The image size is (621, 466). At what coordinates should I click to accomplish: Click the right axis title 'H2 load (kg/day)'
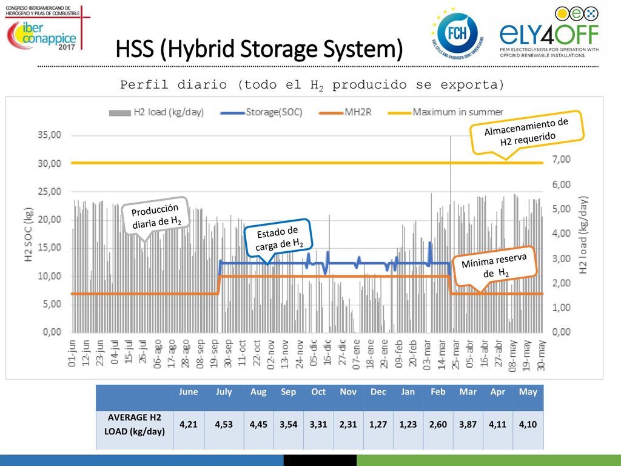[583, 235]
